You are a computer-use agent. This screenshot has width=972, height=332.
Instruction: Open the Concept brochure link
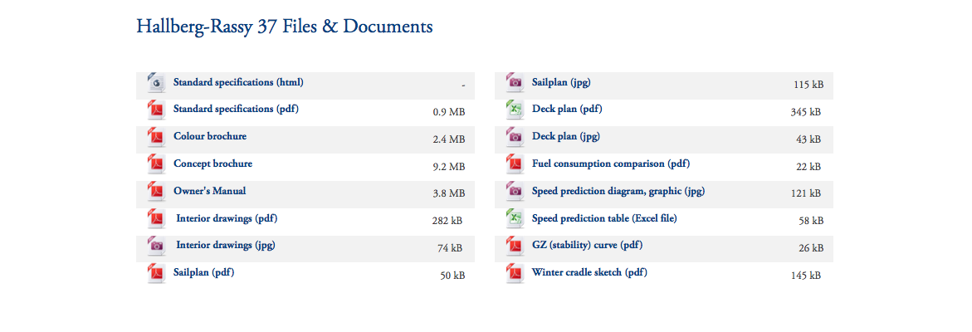pos(212,164)
